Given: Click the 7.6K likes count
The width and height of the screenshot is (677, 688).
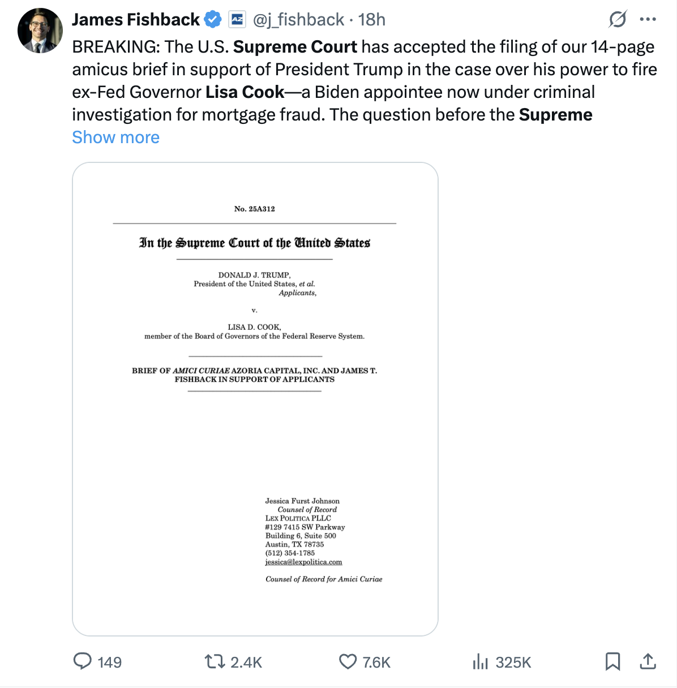Looking at the screenshot, I should [x=376, y=663].
